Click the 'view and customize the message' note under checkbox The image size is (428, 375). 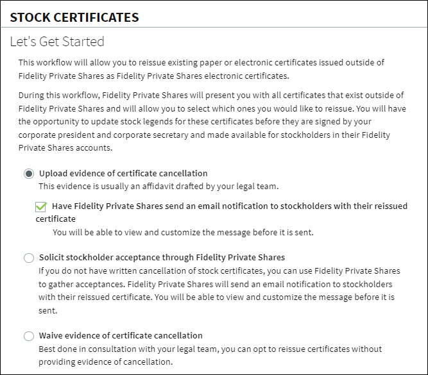point(183,232)
